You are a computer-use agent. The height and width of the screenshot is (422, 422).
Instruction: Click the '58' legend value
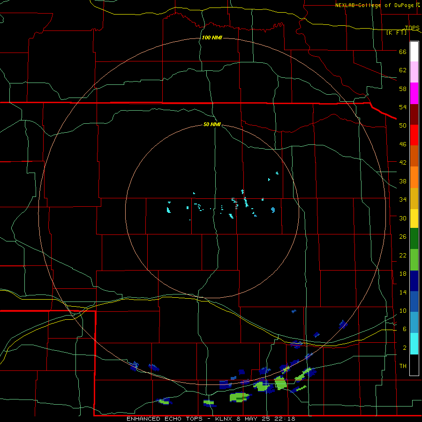(x=403, y=89)
